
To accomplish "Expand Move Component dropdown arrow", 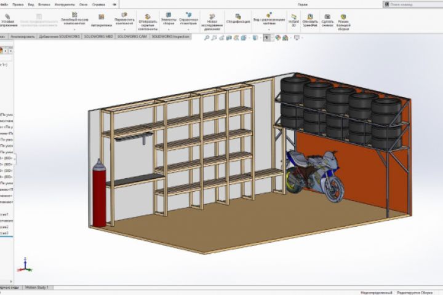I will coord(124,29).
